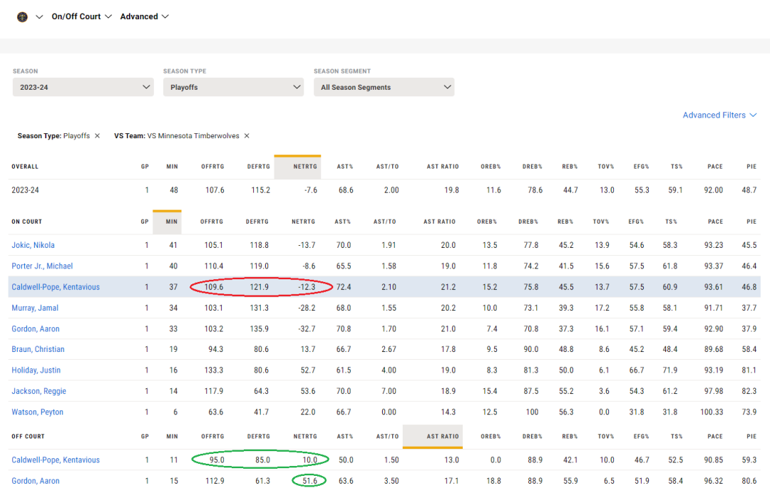Open the Advanced stats type dropdown
This screenshot has width=770, height=488.
click(144, 16)
